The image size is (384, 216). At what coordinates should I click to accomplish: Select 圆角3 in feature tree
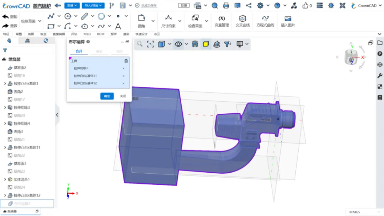click(18, 131)
